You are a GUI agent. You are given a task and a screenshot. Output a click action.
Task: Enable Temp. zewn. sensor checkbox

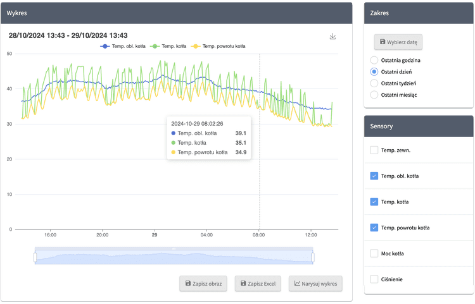374,150
